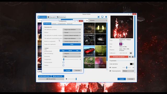Open the Resolución dropdown showing Alta
The height and width of the screenshot is (94, 167).
(72, 56)
